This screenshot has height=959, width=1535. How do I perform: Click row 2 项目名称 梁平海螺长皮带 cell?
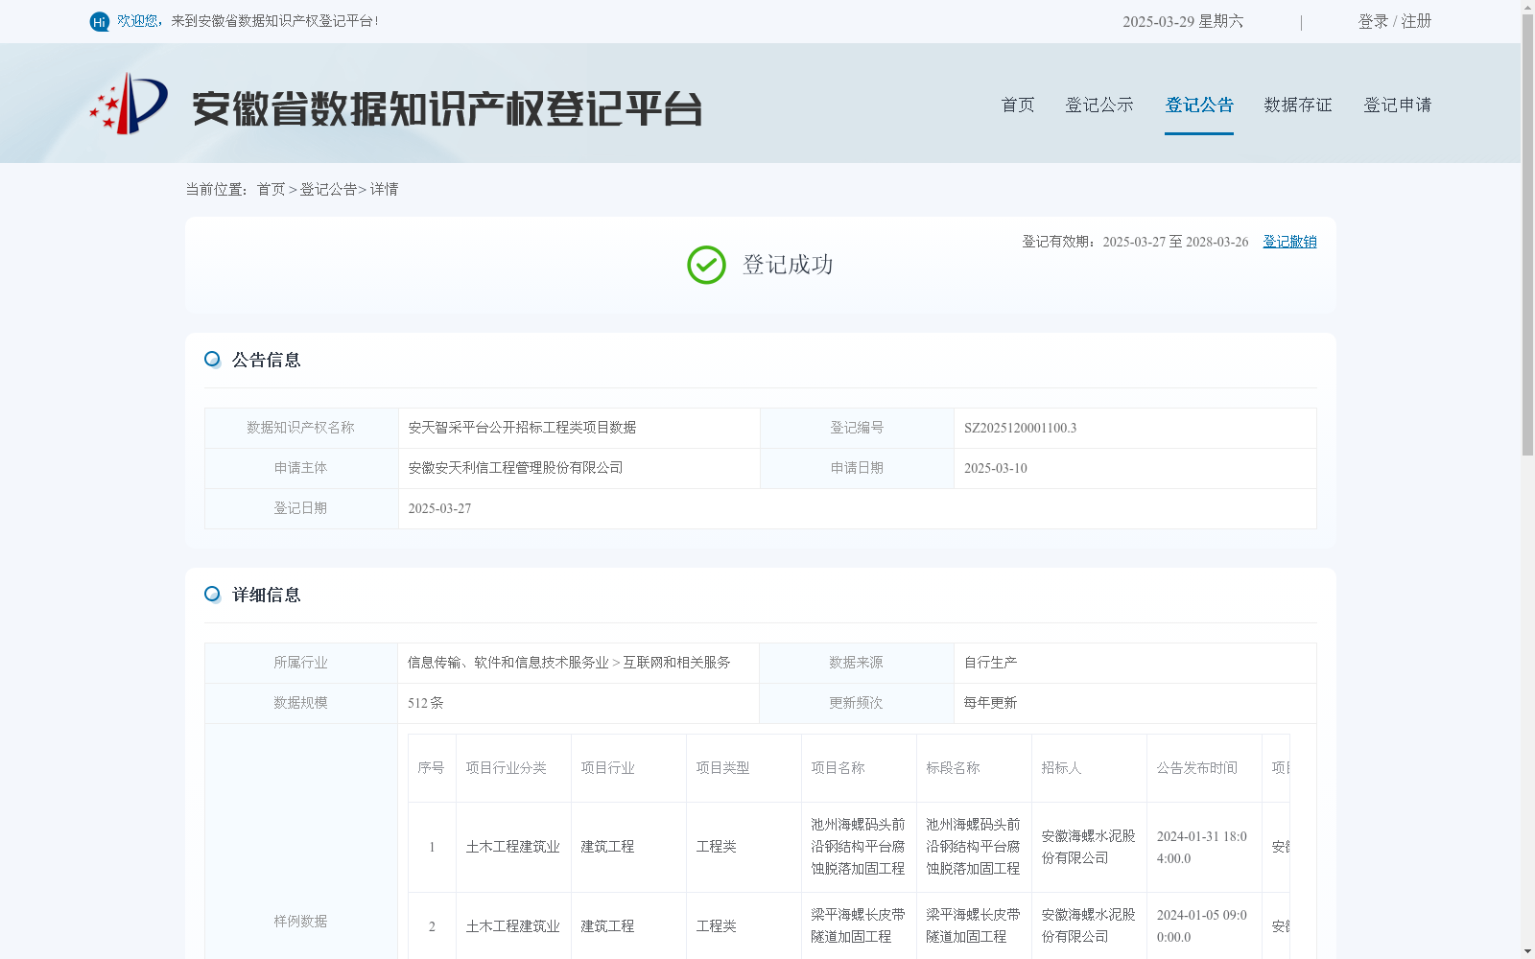(858, 925)
